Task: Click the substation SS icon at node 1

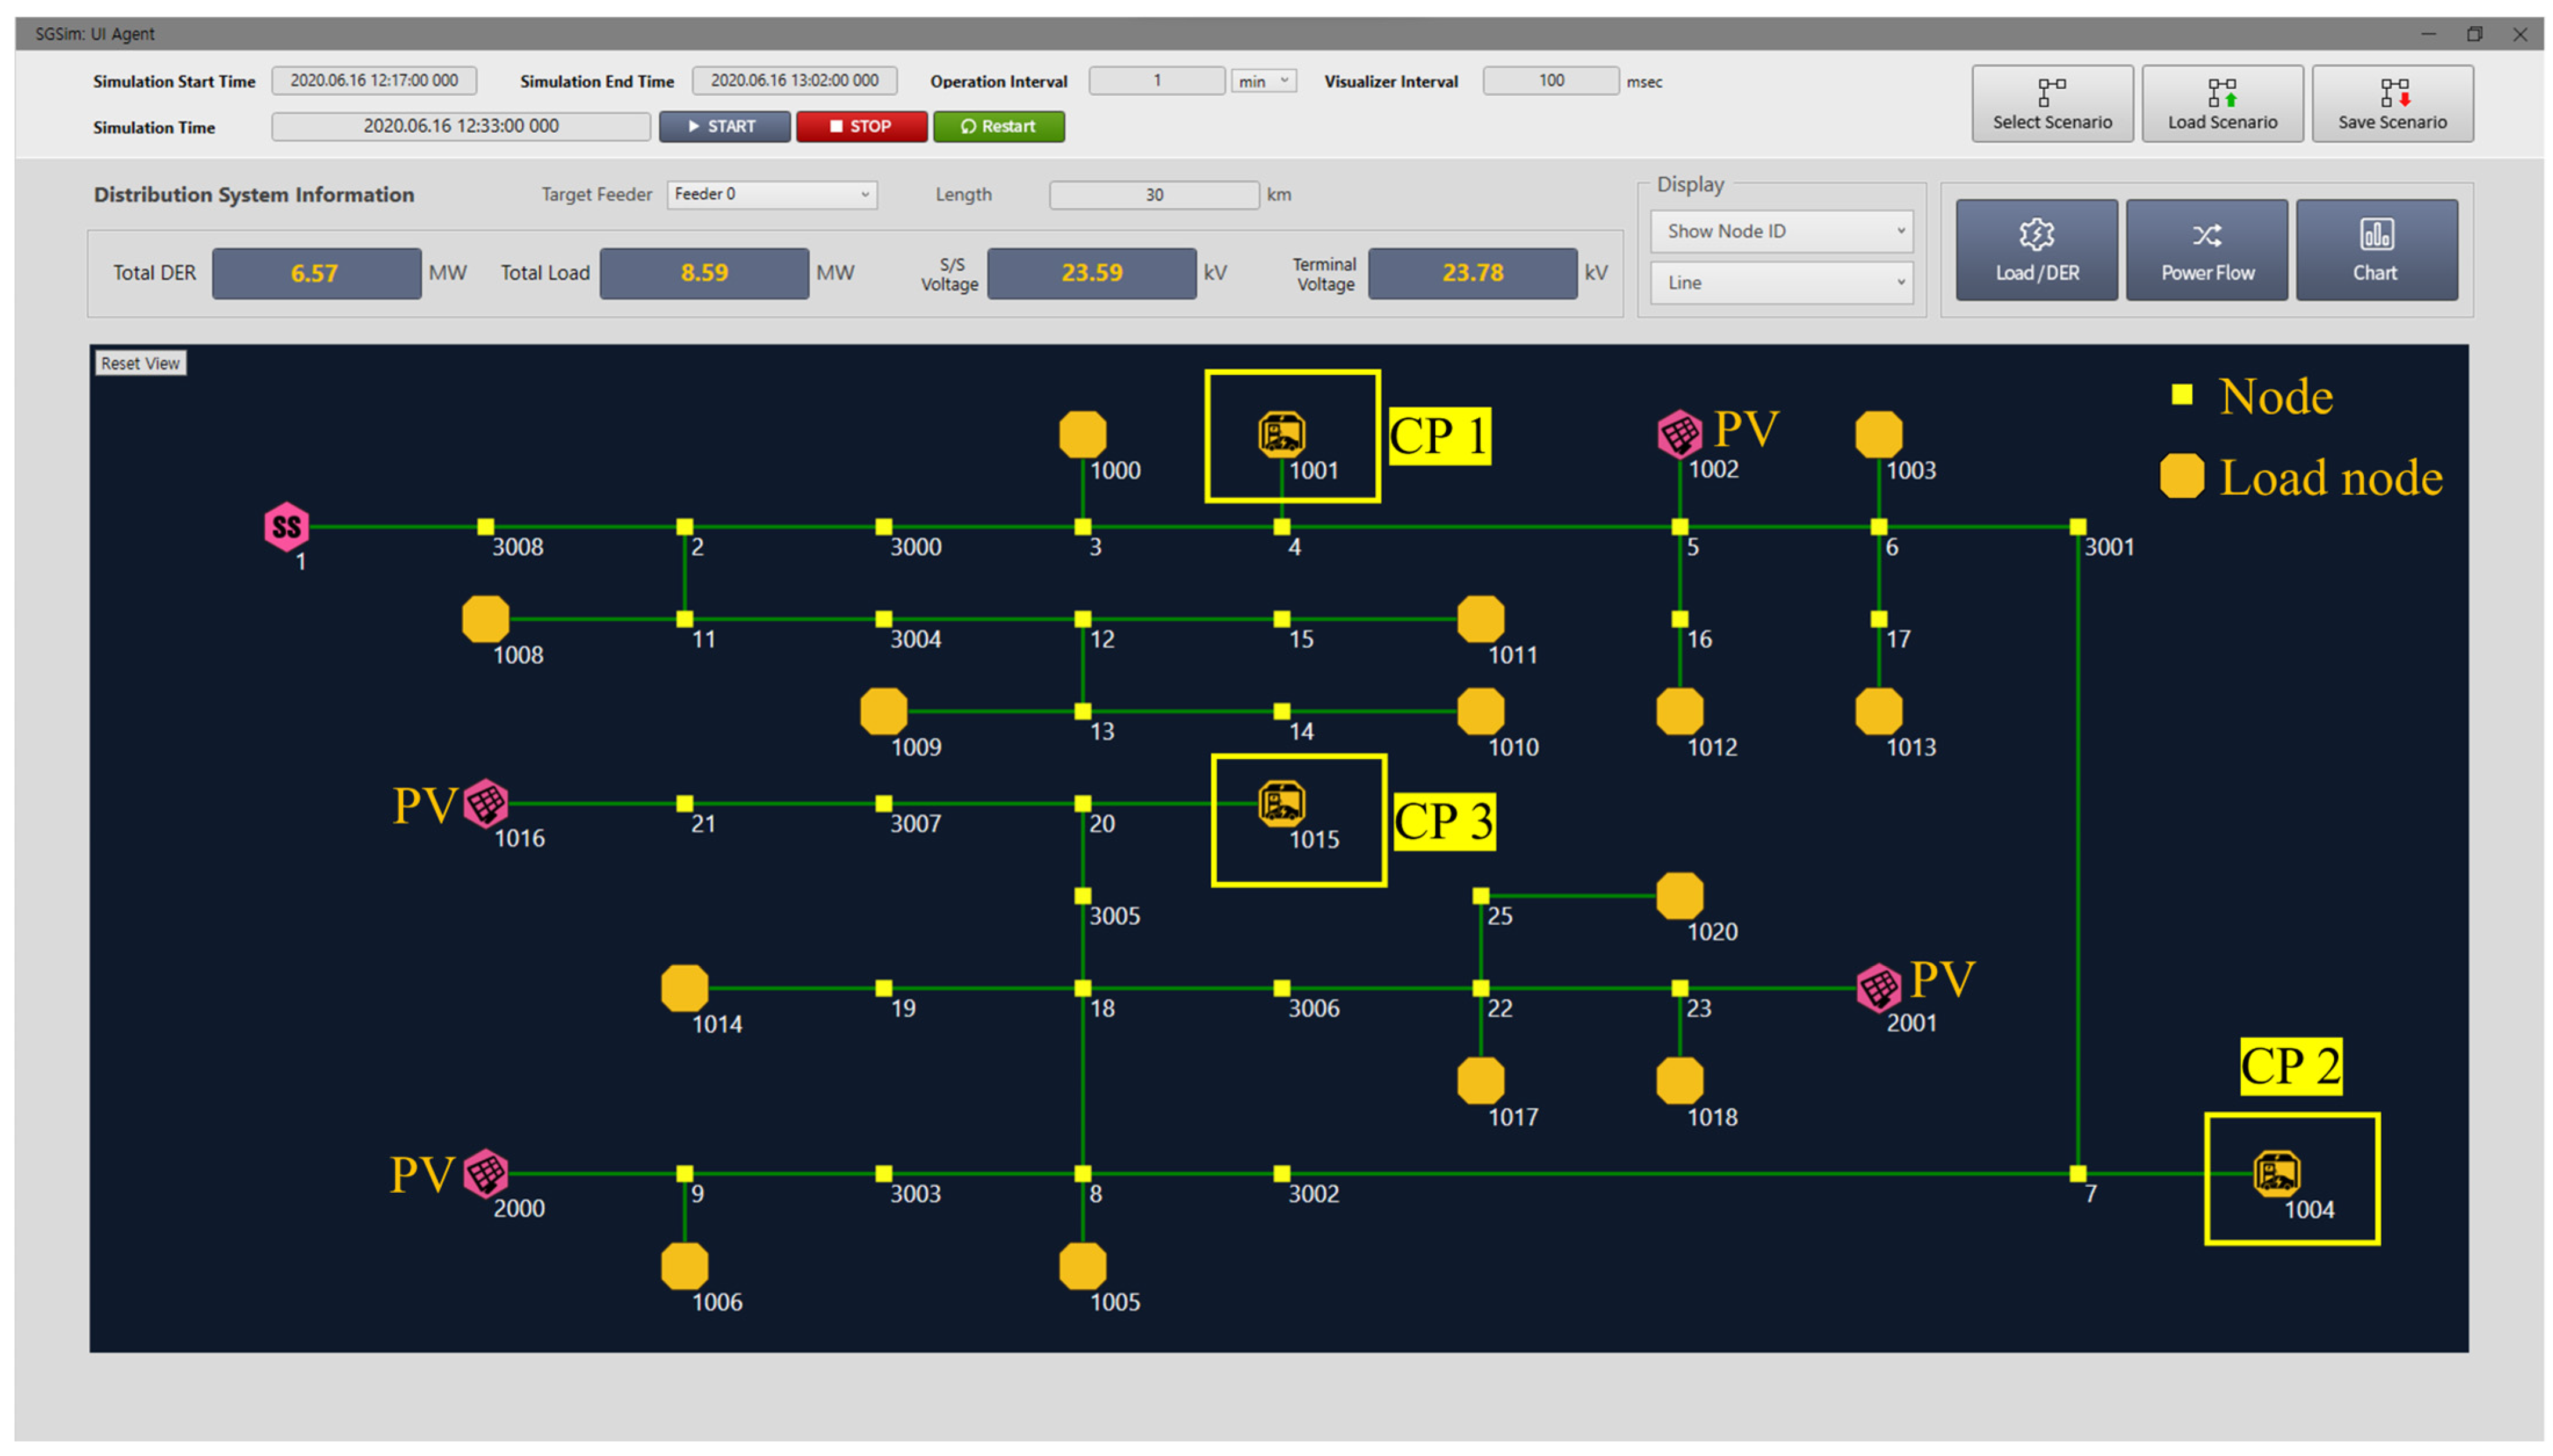Action: pyautogui.click(x=286, y=527)
